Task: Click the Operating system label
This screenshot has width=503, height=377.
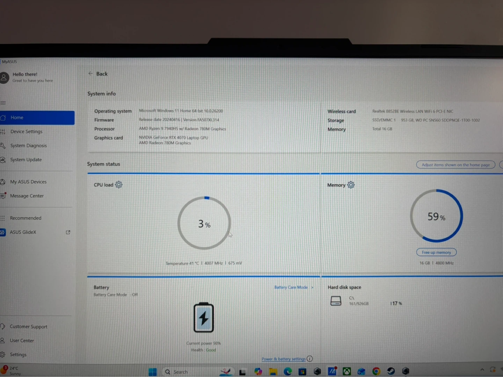Action: 113,111
